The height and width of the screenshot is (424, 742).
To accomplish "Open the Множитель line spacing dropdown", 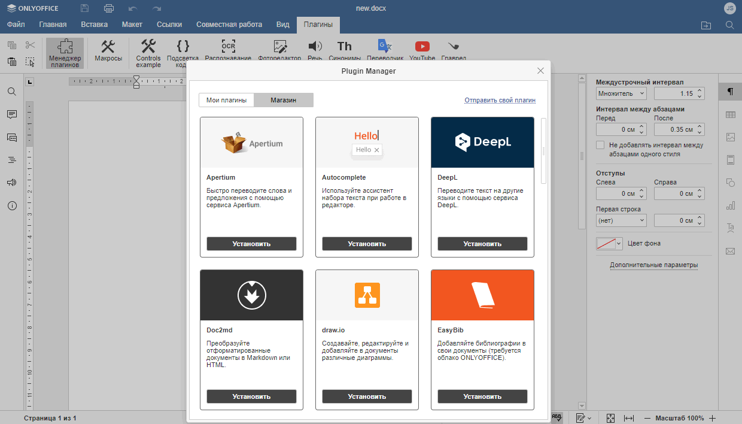I will (x=621, y=93).
